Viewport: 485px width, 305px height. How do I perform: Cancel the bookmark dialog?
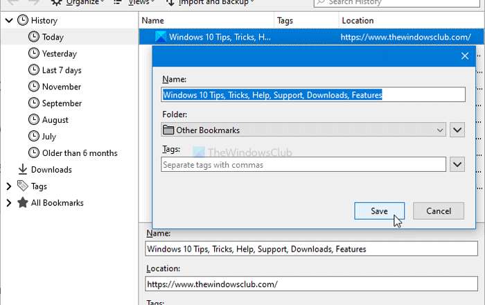(x=439, y=211)
